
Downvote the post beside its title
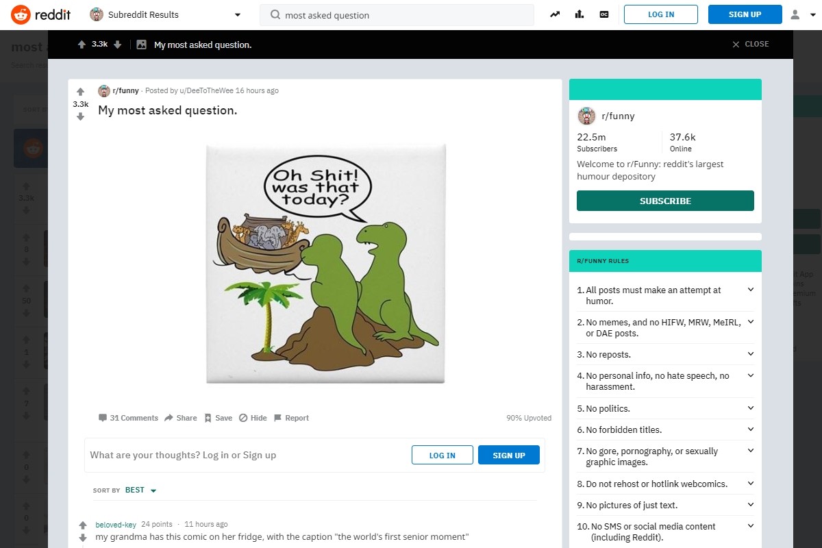pos(81,116)
